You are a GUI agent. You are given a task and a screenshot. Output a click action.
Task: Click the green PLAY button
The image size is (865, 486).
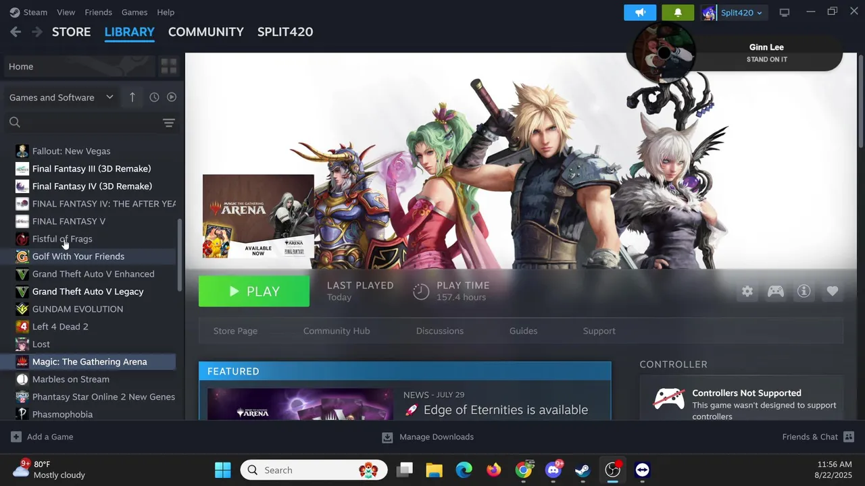[254, 291]
